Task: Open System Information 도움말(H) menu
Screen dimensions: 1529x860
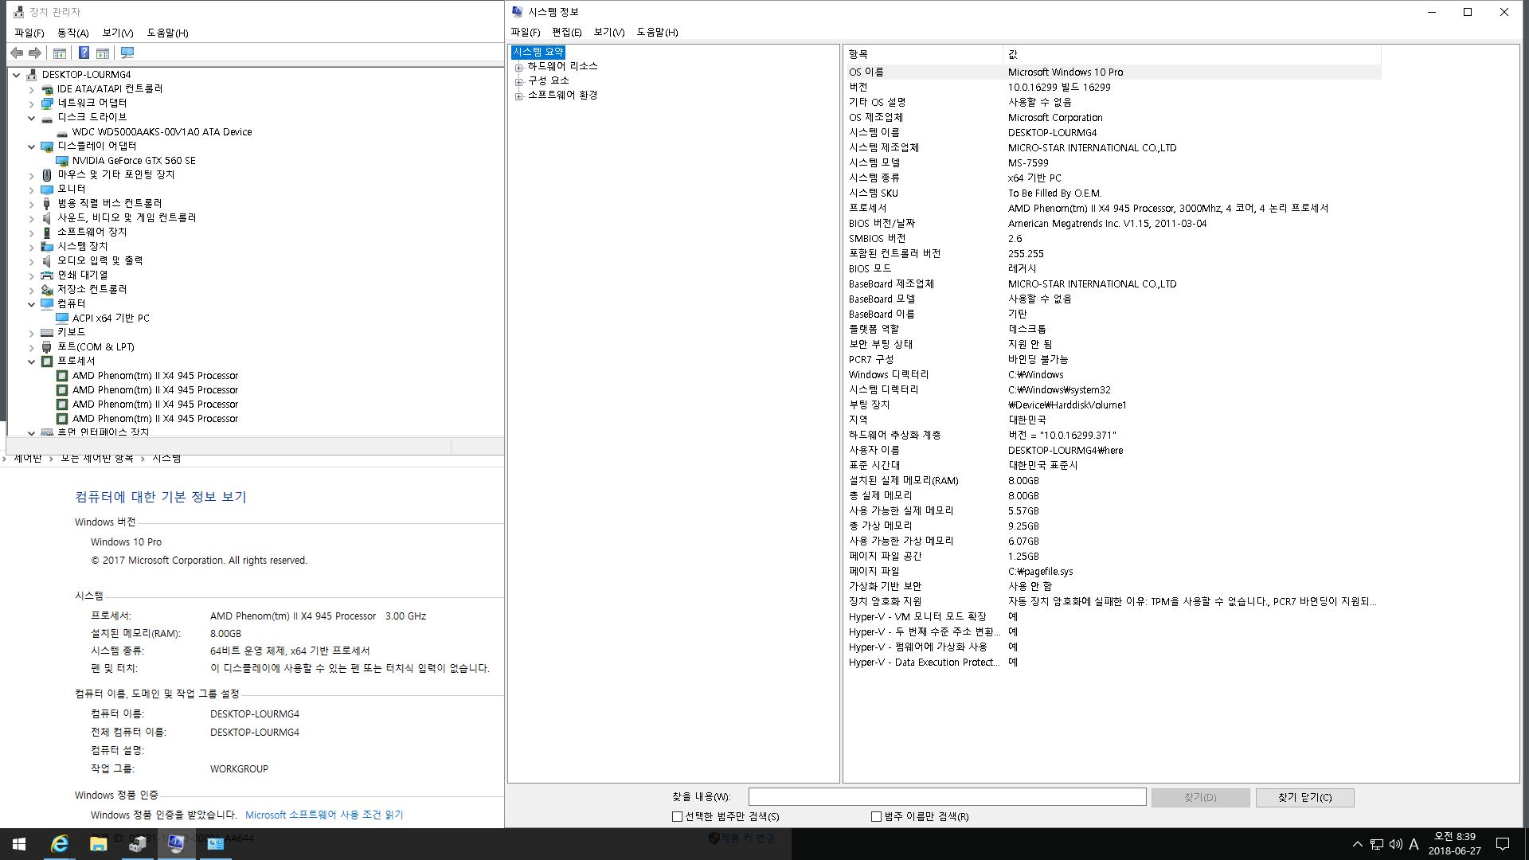Action: coord(657,32)
